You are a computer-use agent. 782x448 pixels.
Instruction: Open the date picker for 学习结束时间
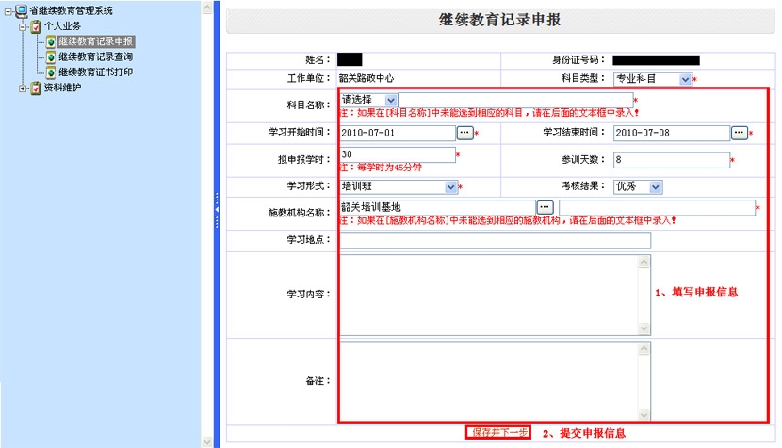click(x=740, y=133)
